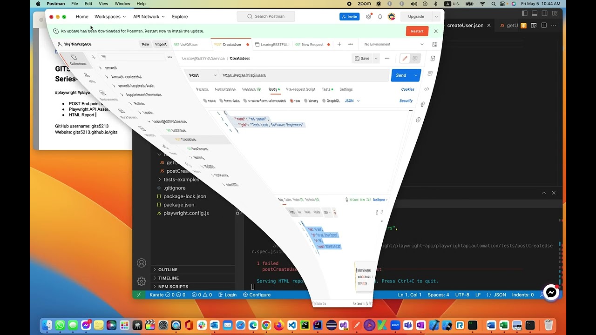This screenshot has height=335, width=596.
Task: Switch to the GET New Request tab
Action: point(309,45)
